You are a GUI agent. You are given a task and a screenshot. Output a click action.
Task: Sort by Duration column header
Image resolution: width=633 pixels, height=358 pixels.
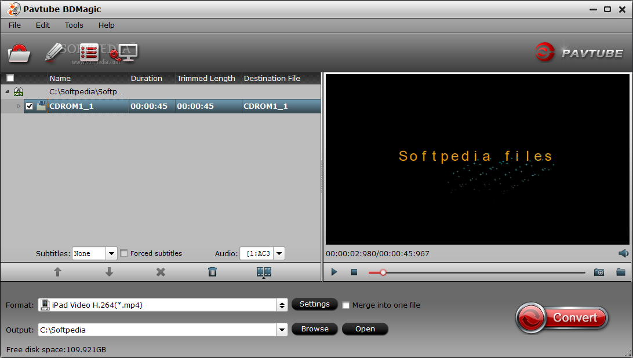point(152,78)
